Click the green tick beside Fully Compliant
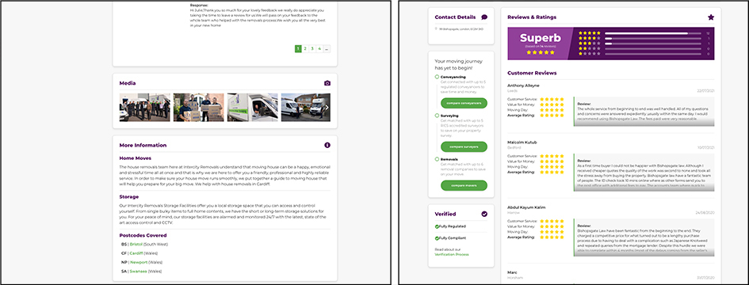Image resolution: width=749 pixels, height=285 pixels. 437,237
